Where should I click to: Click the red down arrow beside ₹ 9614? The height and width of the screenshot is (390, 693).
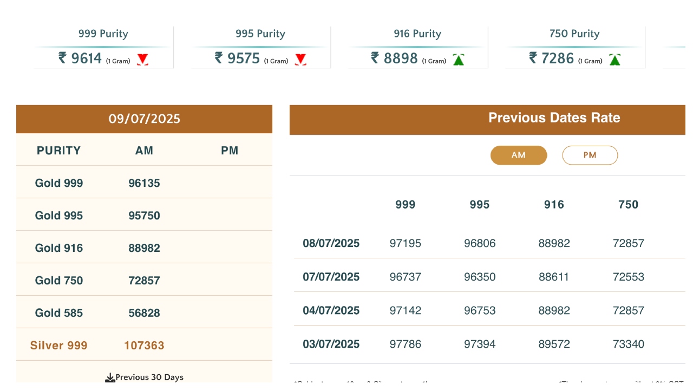click(142, 60)
